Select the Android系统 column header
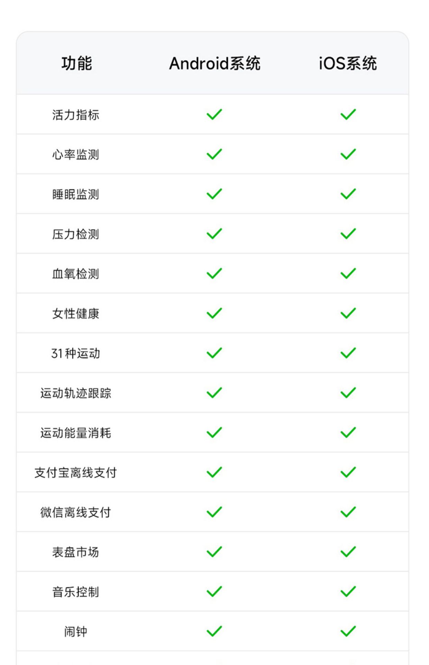Image resolution: width=429 pixels, height=665 pixels. pos(214,63)
